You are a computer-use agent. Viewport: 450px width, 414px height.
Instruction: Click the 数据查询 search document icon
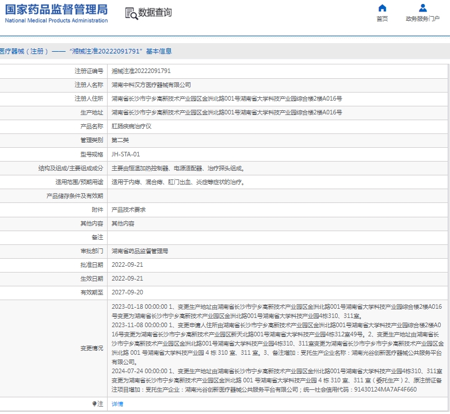pyautogui.click(x=131, y=13)
